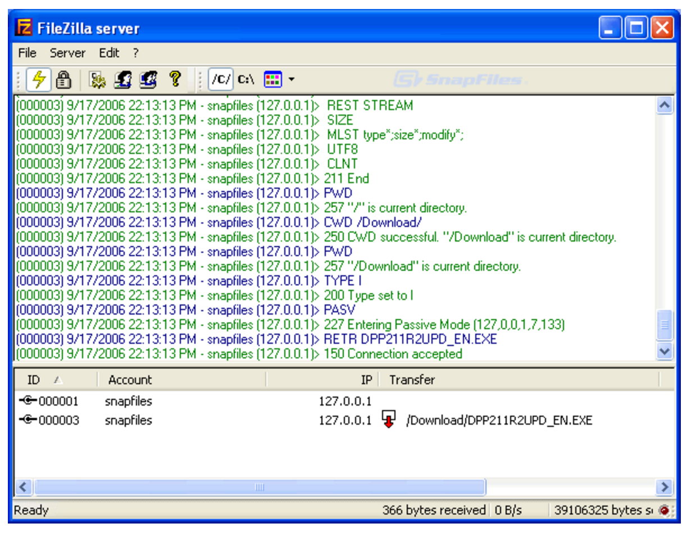Open the File menu
The image size is (682, 537).
click(27, 53)
